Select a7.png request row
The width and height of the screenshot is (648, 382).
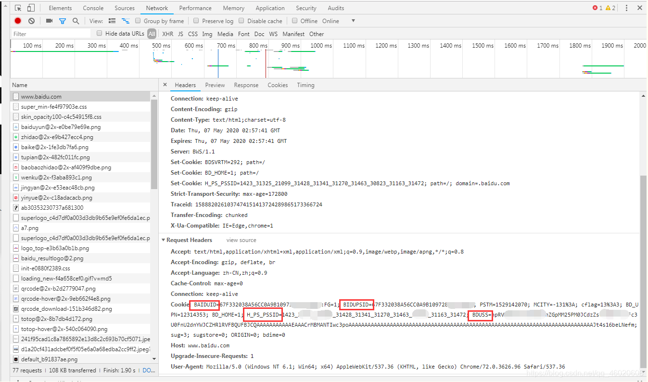pos(81,228)
